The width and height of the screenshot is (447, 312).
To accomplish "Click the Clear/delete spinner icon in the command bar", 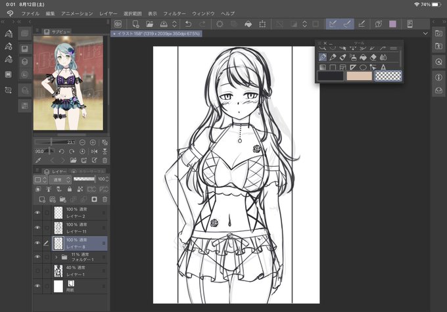I will tap(220, 24).
